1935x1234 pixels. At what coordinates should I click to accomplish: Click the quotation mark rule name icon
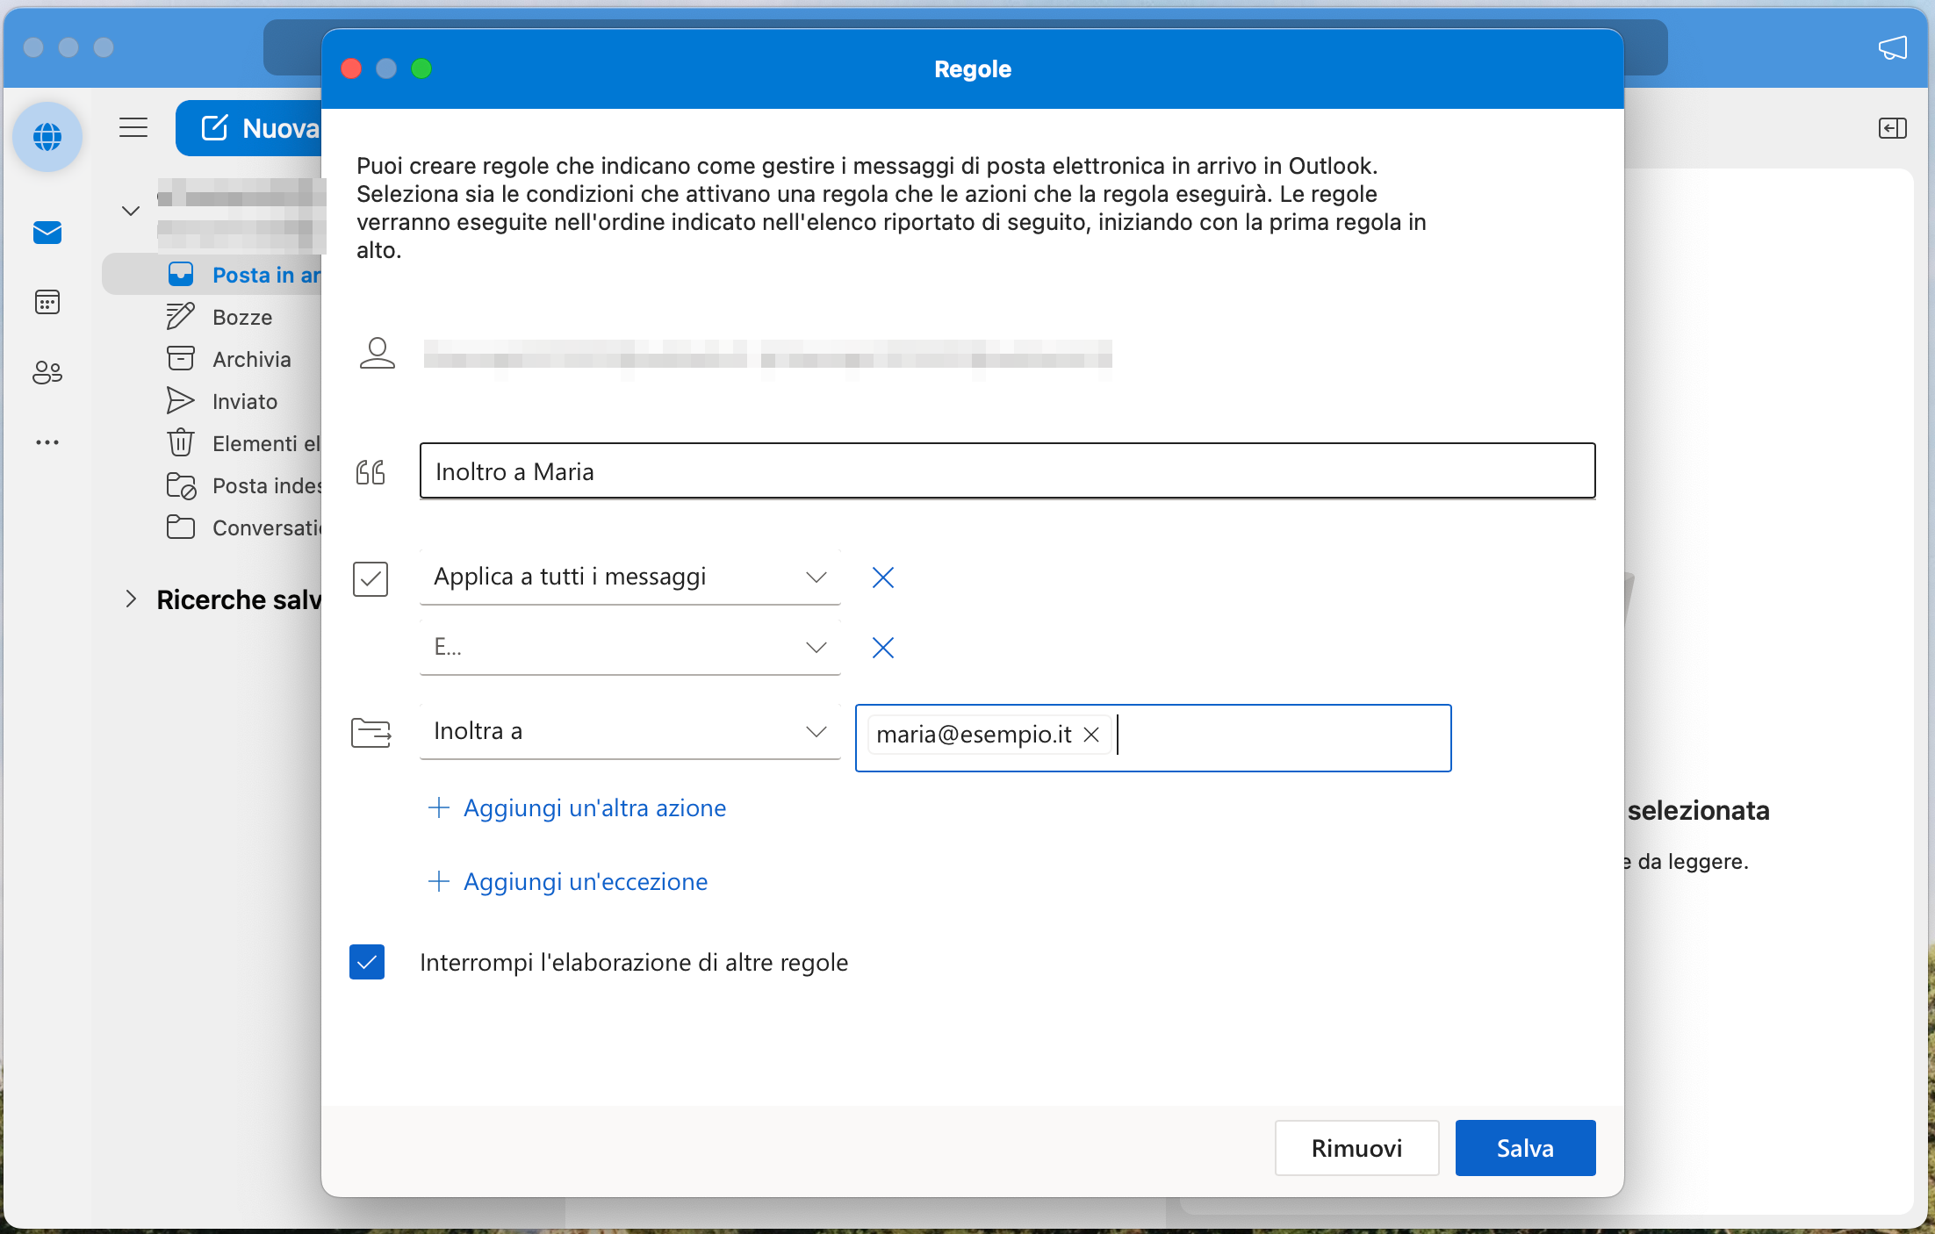(370, 472)
